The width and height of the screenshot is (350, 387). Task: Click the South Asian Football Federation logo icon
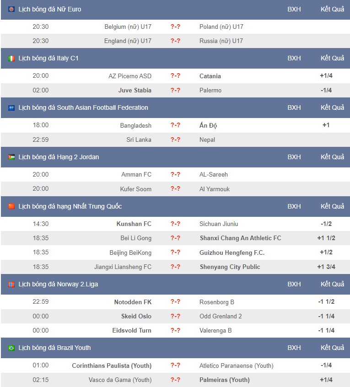click(11, 108)
